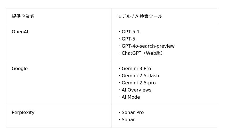Select the OpenAI company cell
Screen dimensions: 228x136
(x=20, y=32)
